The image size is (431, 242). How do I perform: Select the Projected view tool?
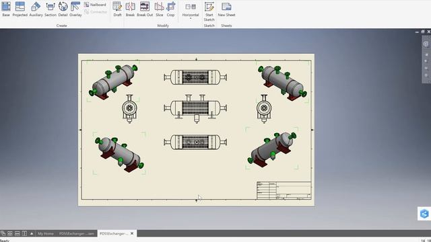click(x=20, y=9)
